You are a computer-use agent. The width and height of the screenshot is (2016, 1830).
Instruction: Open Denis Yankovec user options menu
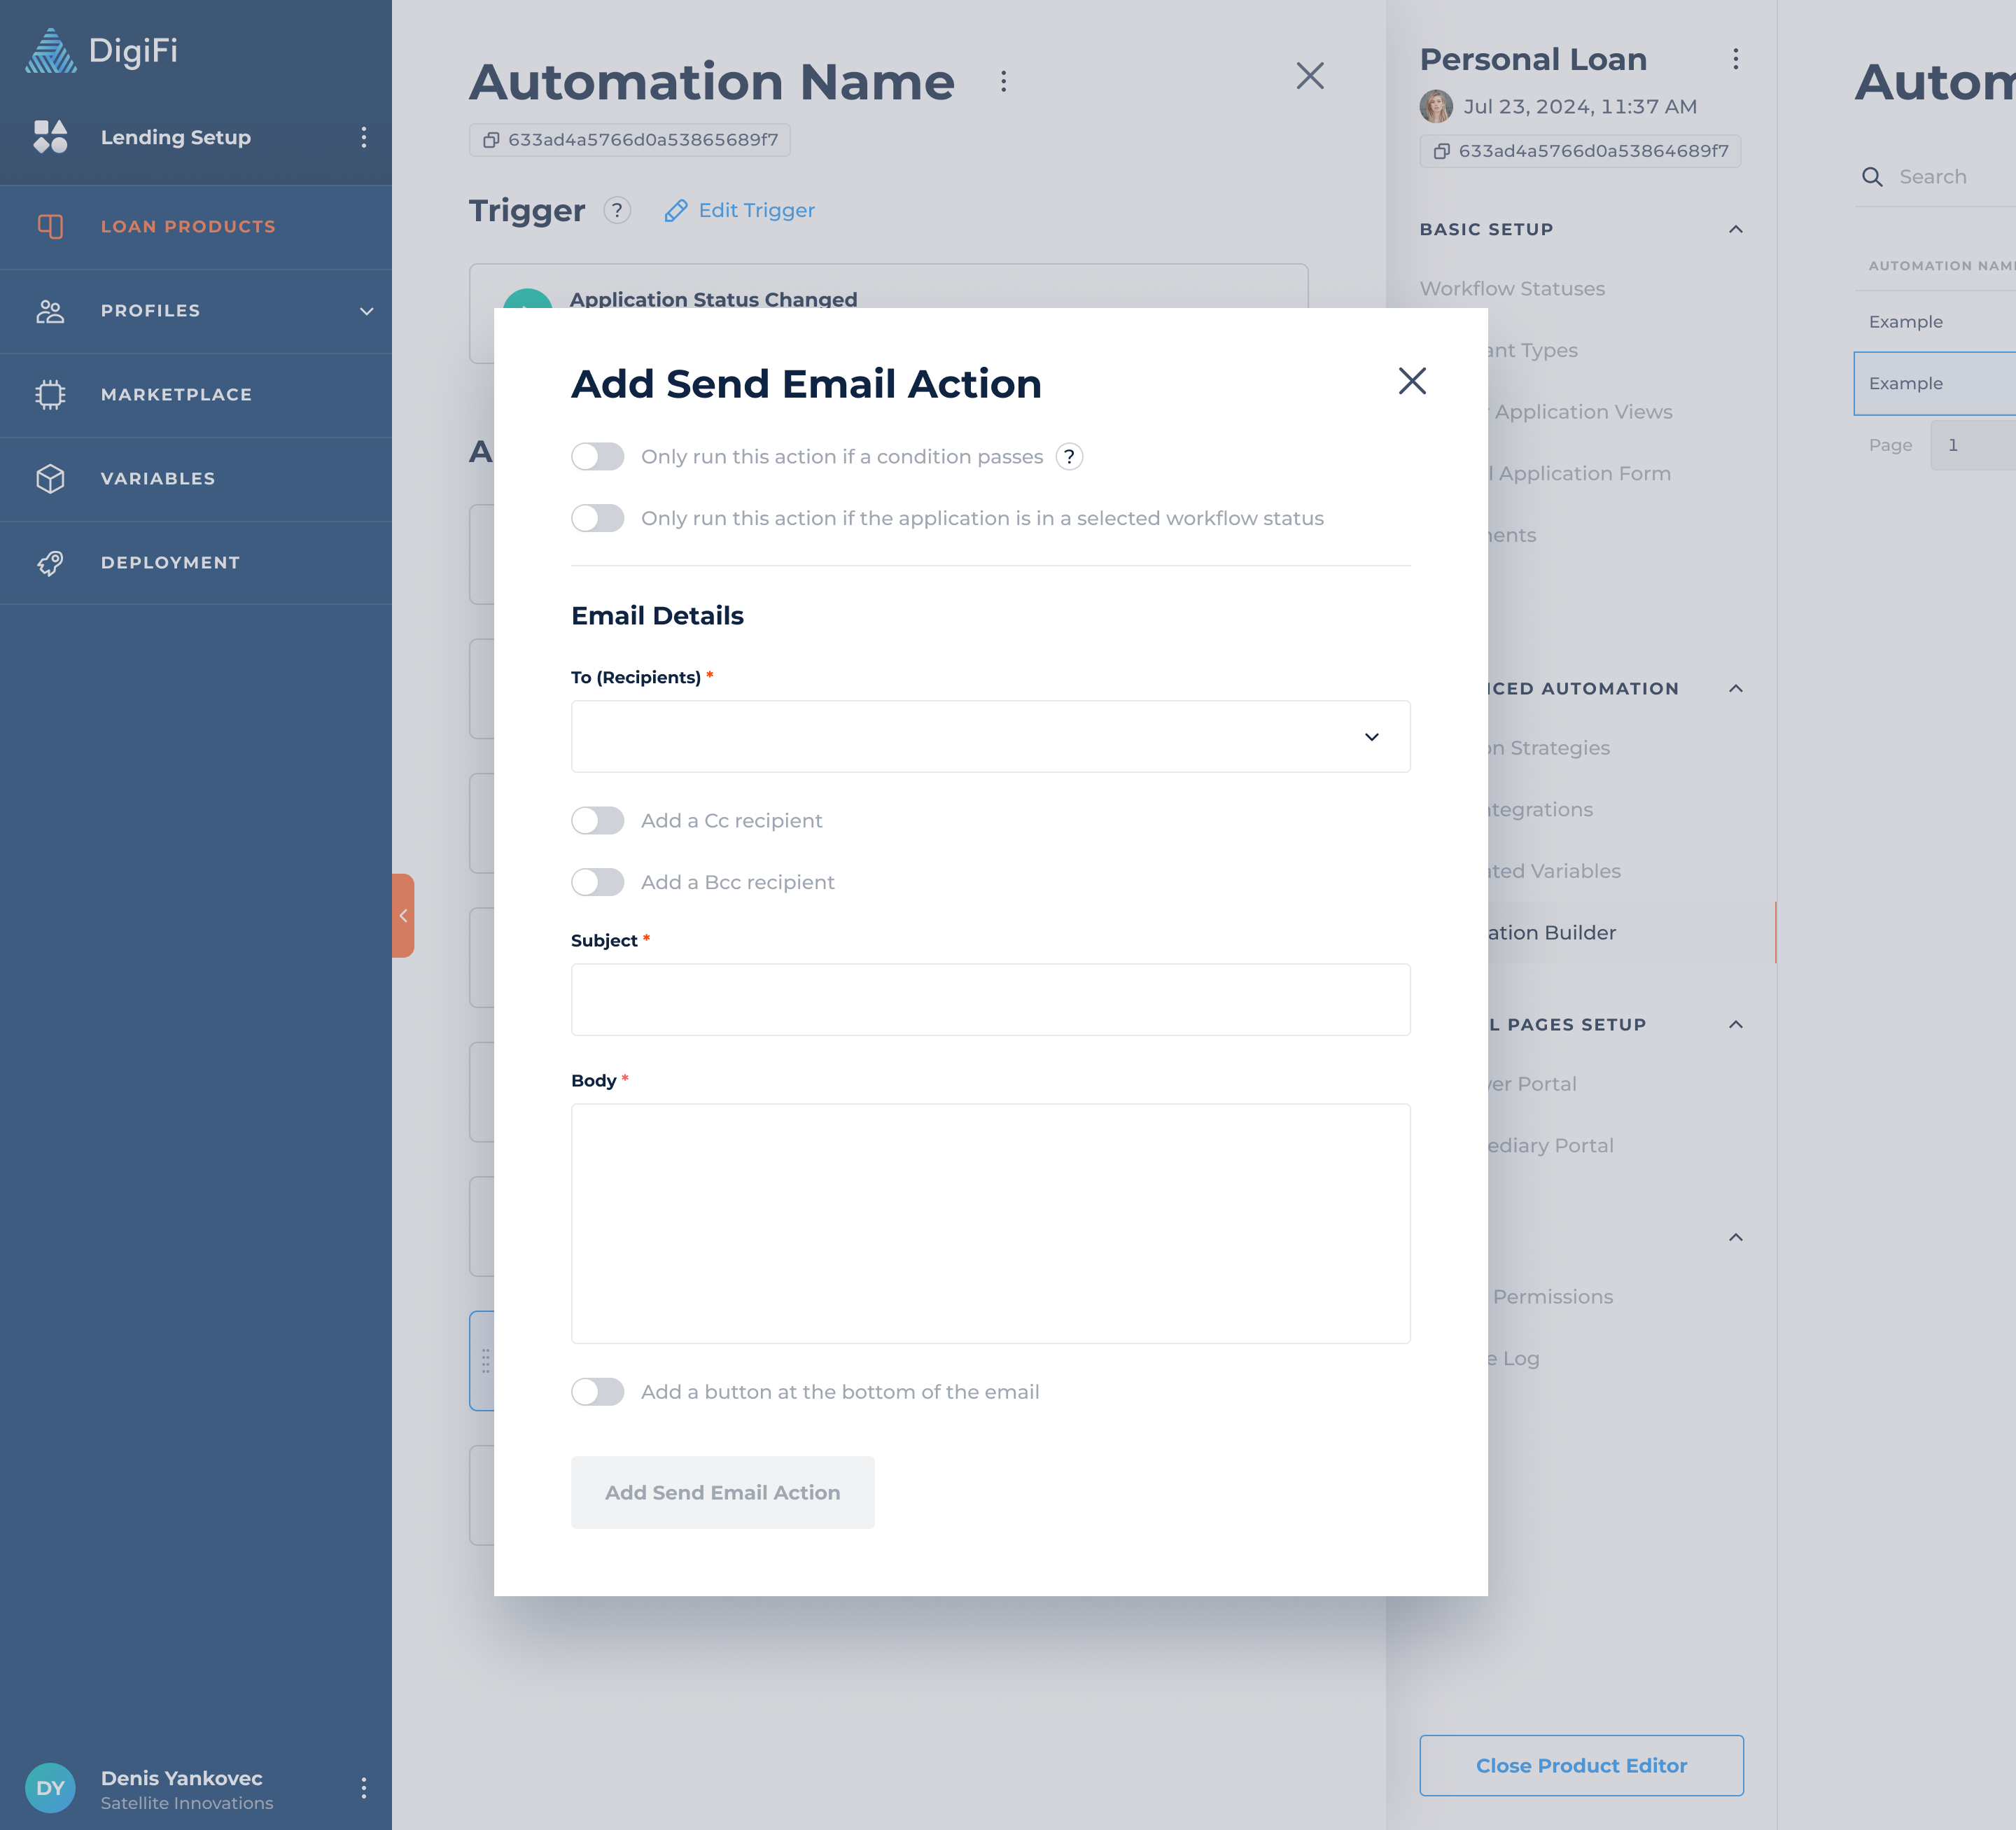364,1788
